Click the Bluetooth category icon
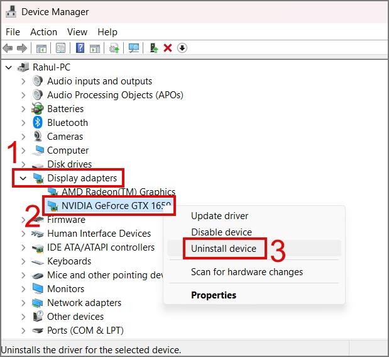Screen dimensions: 389x357 coord(38,123)
